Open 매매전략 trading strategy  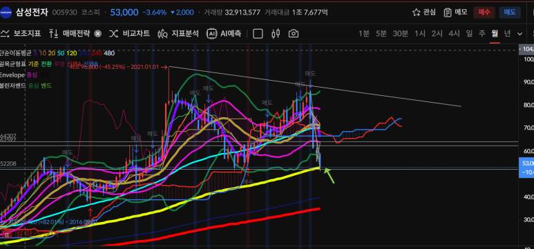coord(70,33)
